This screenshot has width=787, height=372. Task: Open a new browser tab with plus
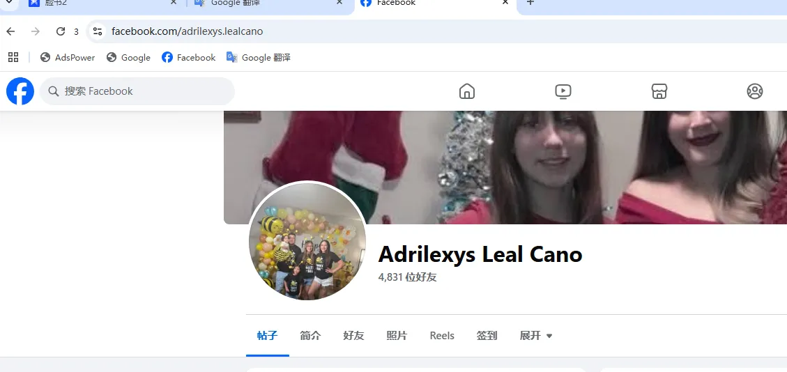[x=530, y=3]
